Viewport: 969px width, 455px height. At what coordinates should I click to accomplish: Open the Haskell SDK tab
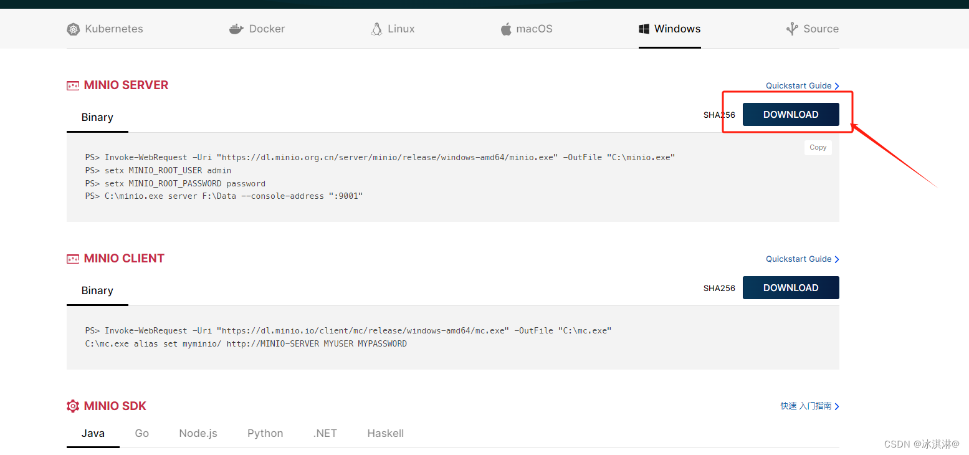(x=386, y=433)
